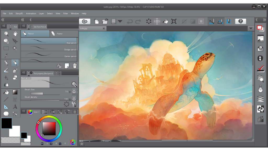Image resolution: width=268 pixels, height=151 pixels.
Task: Open the Sub Tool panel menu
Action: [24, 26]
